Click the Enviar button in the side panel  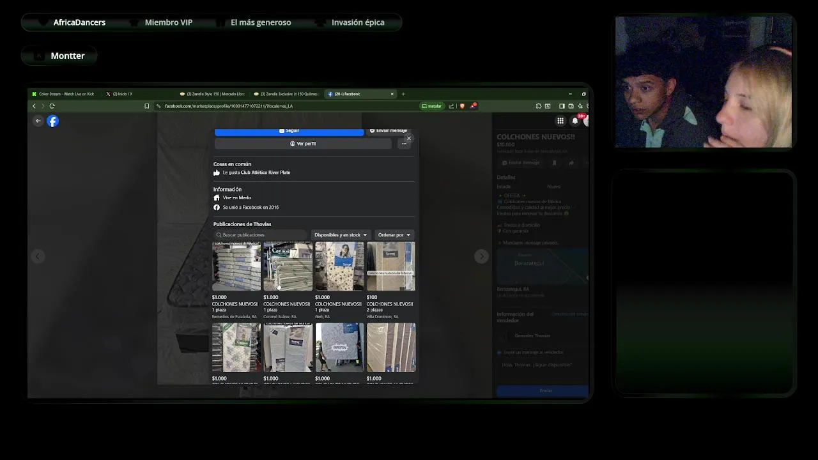pyautogui.click(x=543, y=390)
